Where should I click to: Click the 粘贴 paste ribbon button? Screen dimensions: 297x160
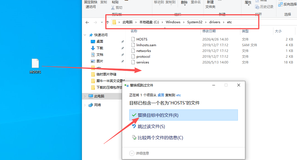(115, 2)
